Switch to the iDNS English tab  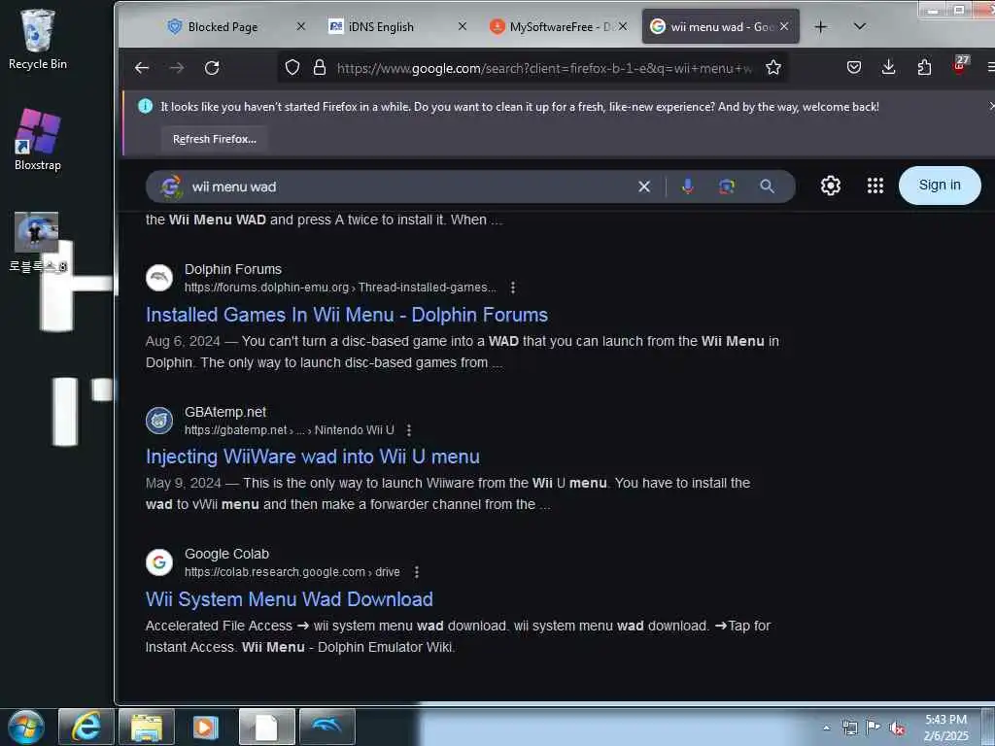[381, 26]
